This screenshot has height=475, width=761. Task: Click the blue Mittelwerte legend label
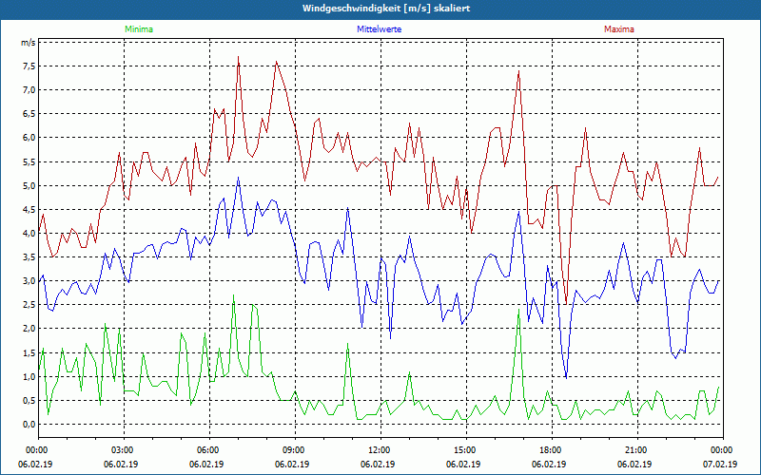[379, 29]
